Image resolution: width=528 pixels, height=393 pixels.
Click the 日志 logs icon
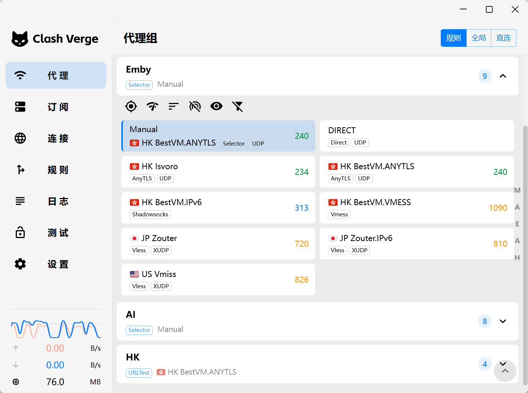tap(20, 201)
